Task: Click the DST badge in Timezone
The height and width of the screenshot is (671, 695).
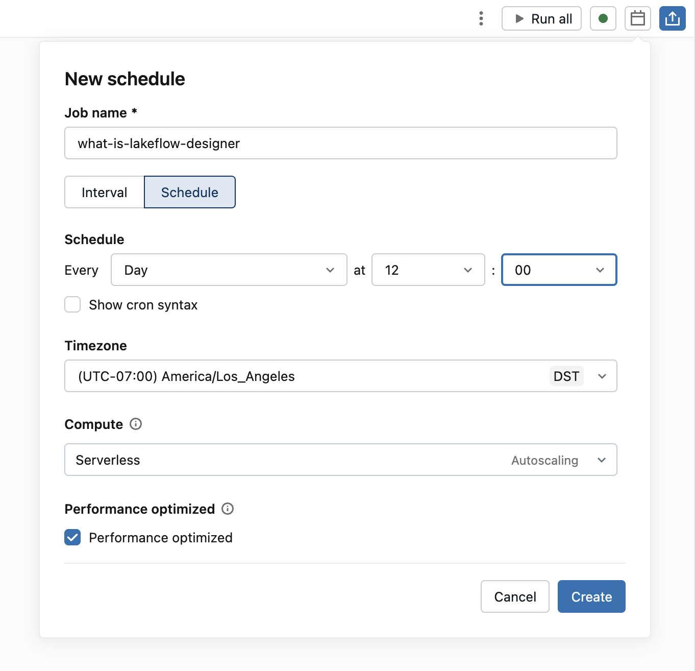Action: [566, 376]
